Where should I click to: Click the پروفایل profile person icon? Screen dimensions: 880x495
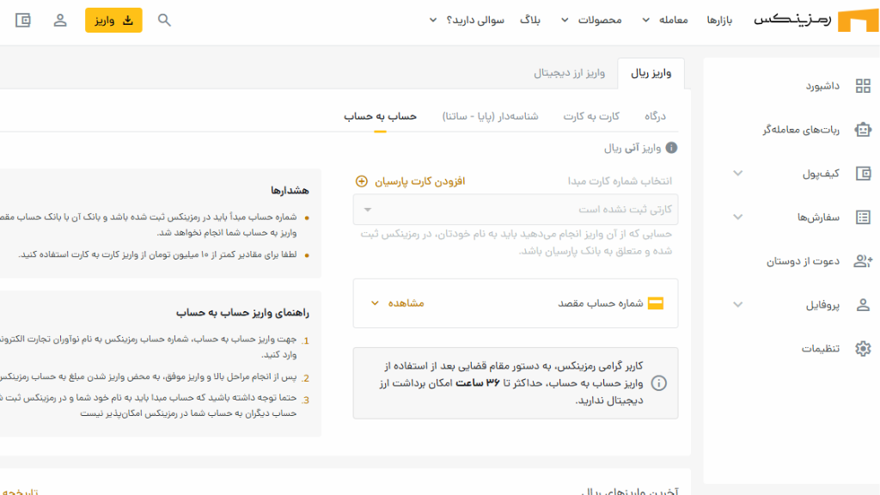point(863,305)
